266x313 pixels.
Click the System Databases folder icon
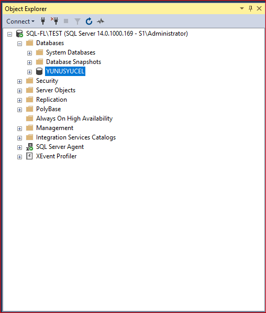(39, 52)
